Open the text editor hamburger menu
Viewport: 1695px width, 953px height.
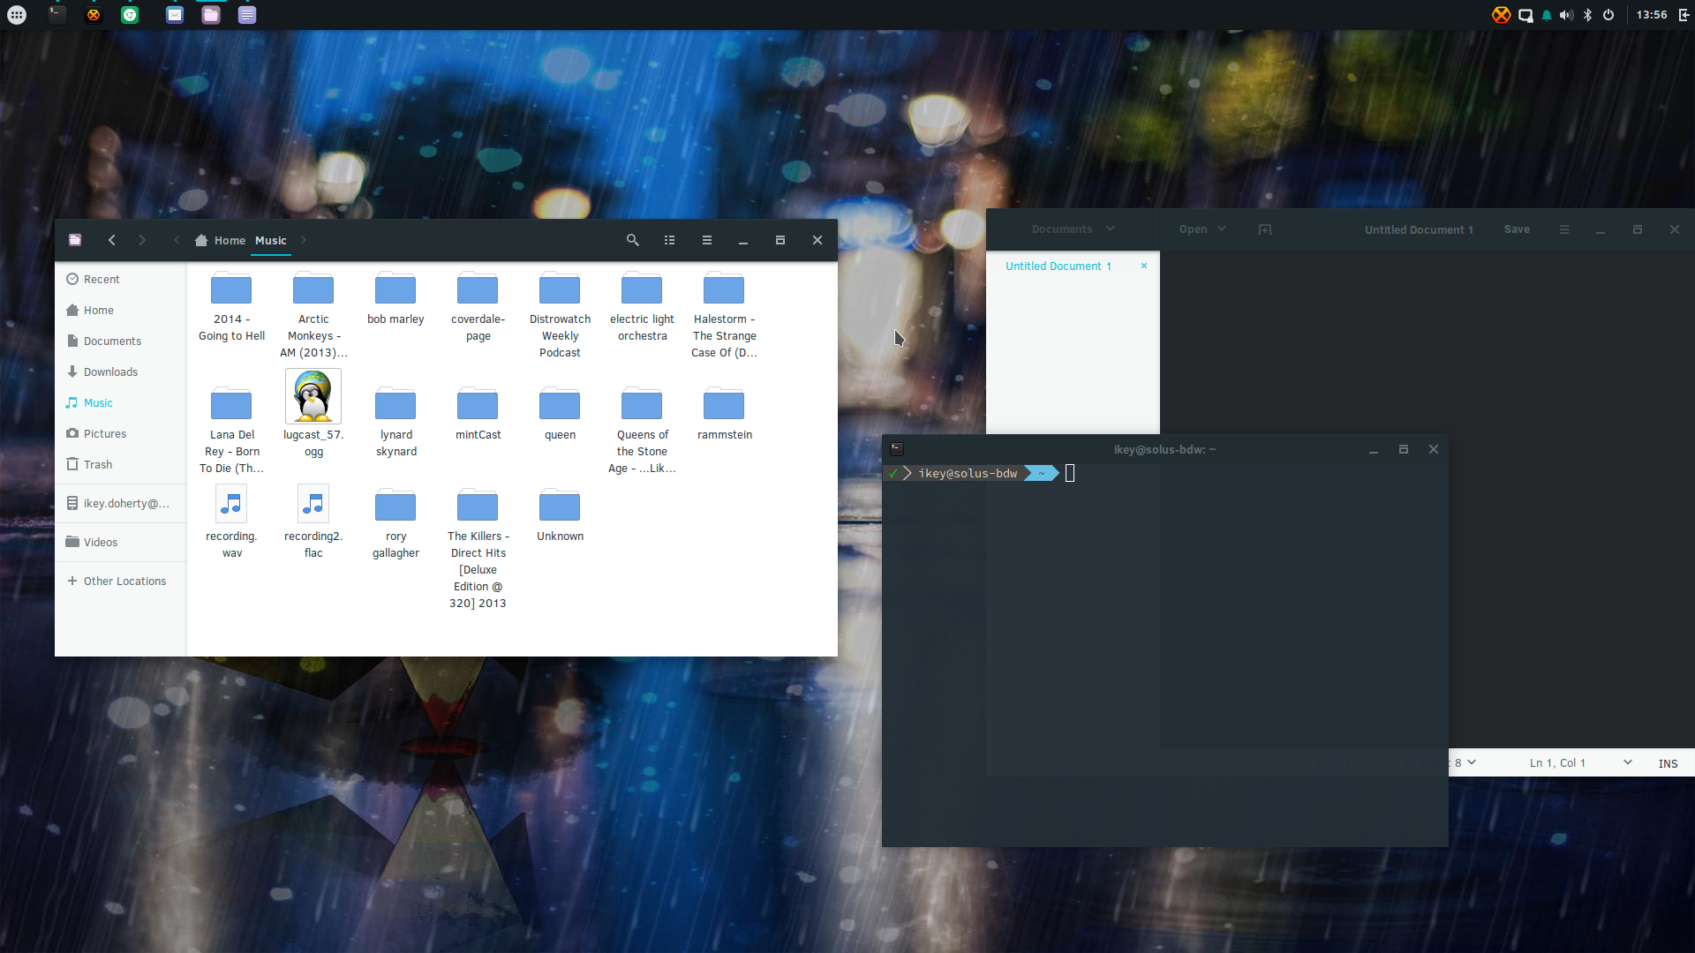pos(1564,229)
